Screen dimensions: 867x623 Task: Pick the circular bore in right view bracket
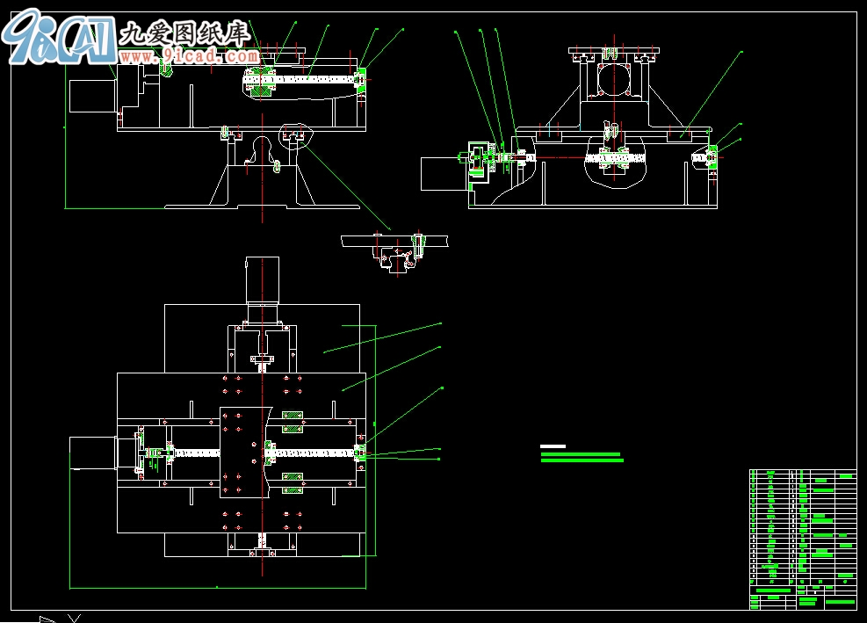pyautogui.click(x=614, y=81)
